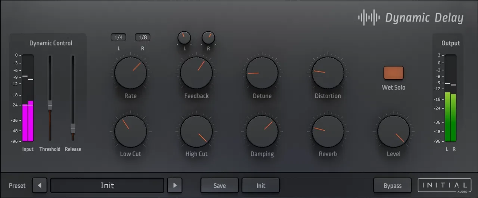Image resolution: width=478 pixels, height=198 pixels.
Task: Click the small R knob above Feedback
Action: [208, 38]
